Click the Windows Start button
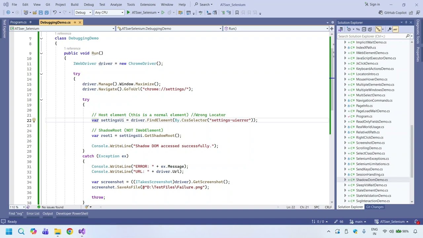Screen dimensions: 423x238 [9, 231]
